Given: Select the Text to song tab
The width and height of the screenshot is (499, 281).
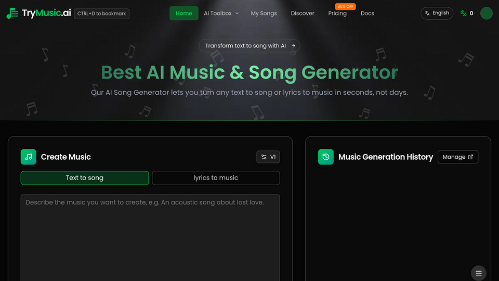Looking at the screenshot, I should coord(85,178).
